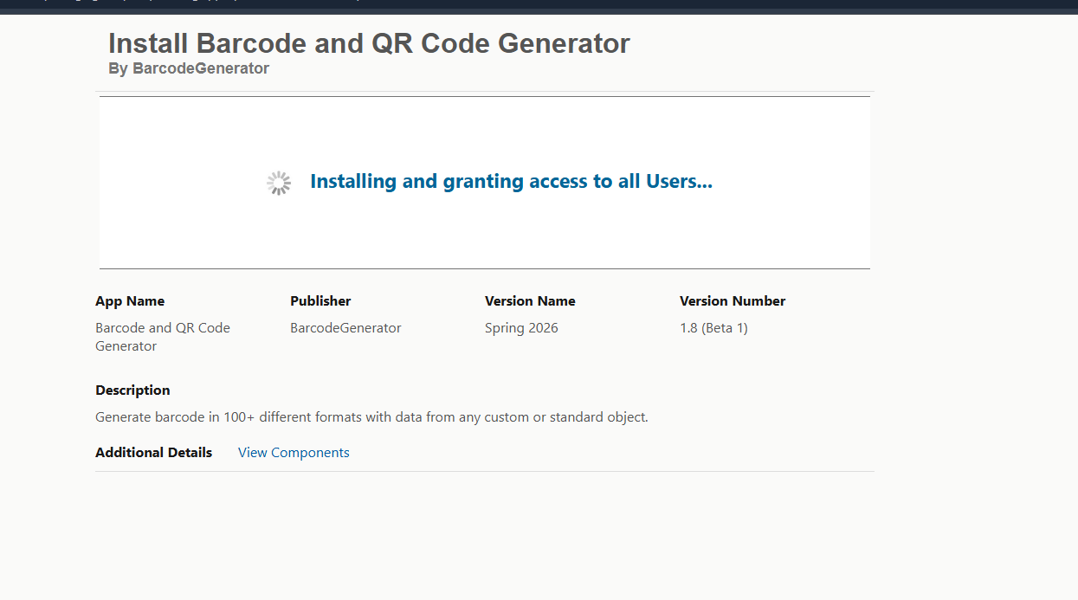Screen dimensions: 1078x600
Task: Click the loading spinner icon
Action: coord(279,183)
